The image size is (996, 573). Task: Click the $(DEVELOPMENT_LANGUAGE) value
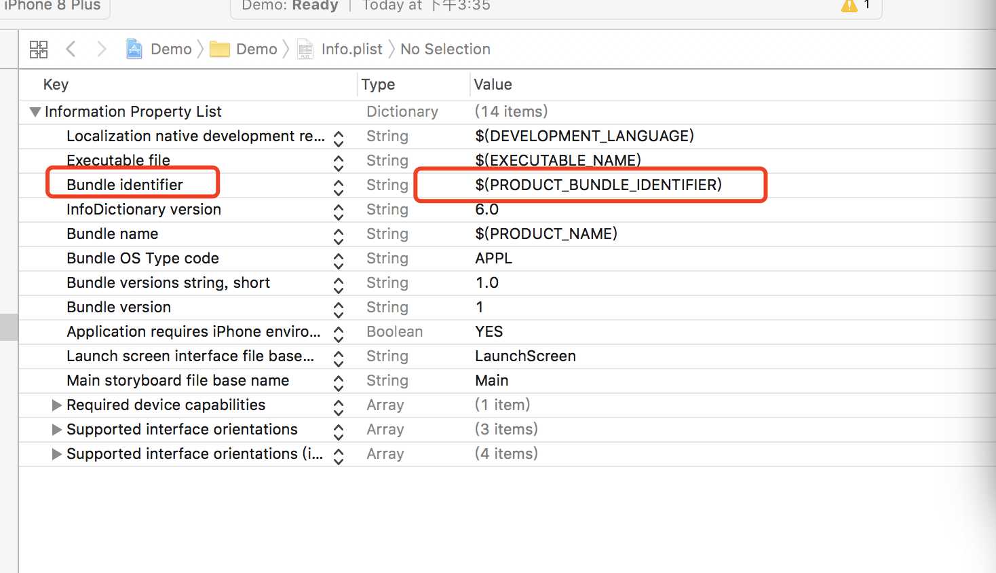[x=584, y=136]
